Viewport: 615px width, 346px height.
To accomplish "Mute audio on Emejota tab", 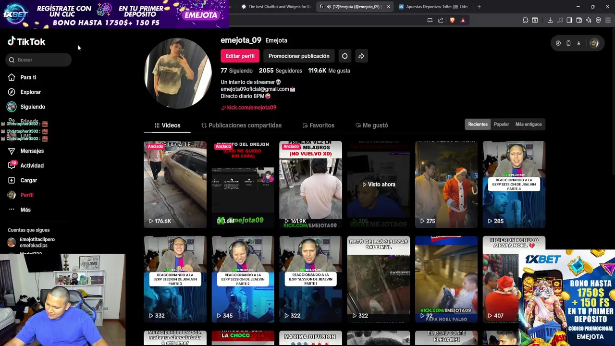I will pos(329,7).
